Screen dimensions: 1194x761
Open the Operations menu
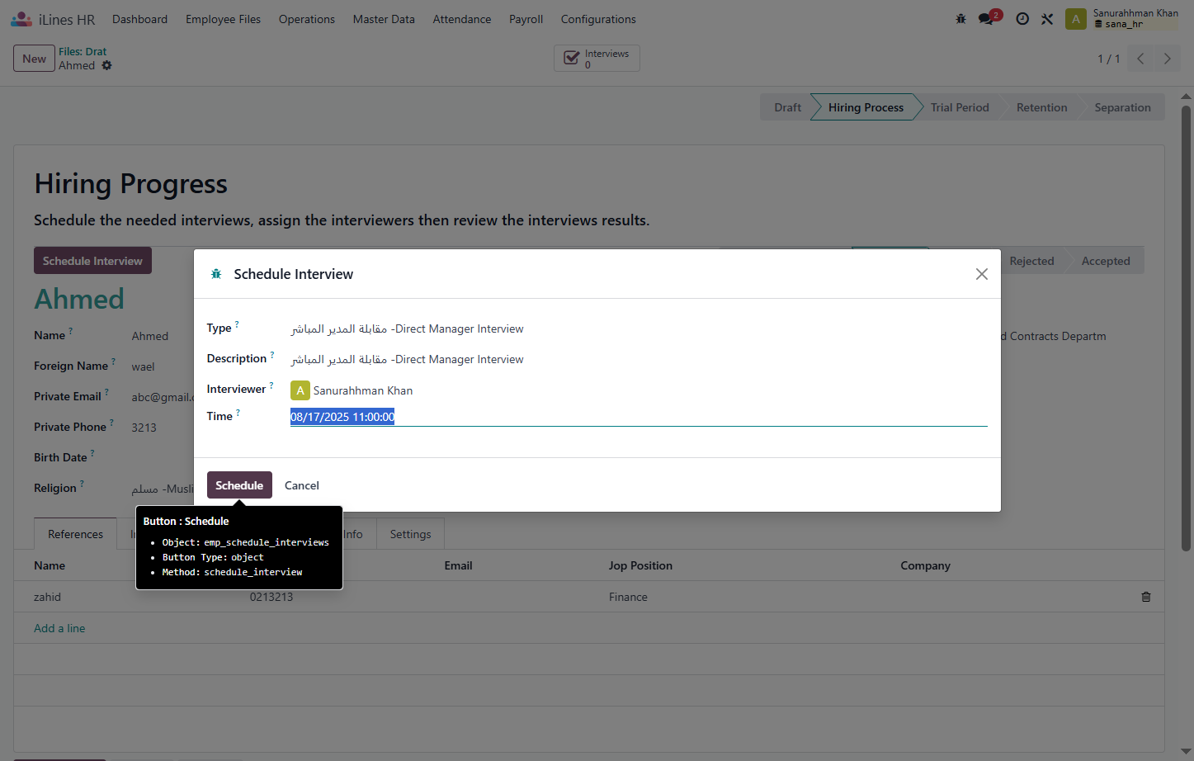pyautogui.click(x=307, y=19)
